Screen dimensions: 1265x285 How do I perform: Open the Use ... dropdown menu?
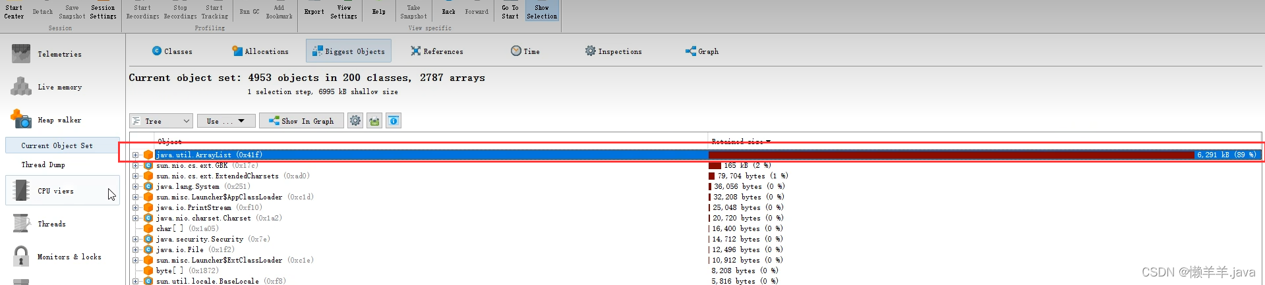coord(225,120)
